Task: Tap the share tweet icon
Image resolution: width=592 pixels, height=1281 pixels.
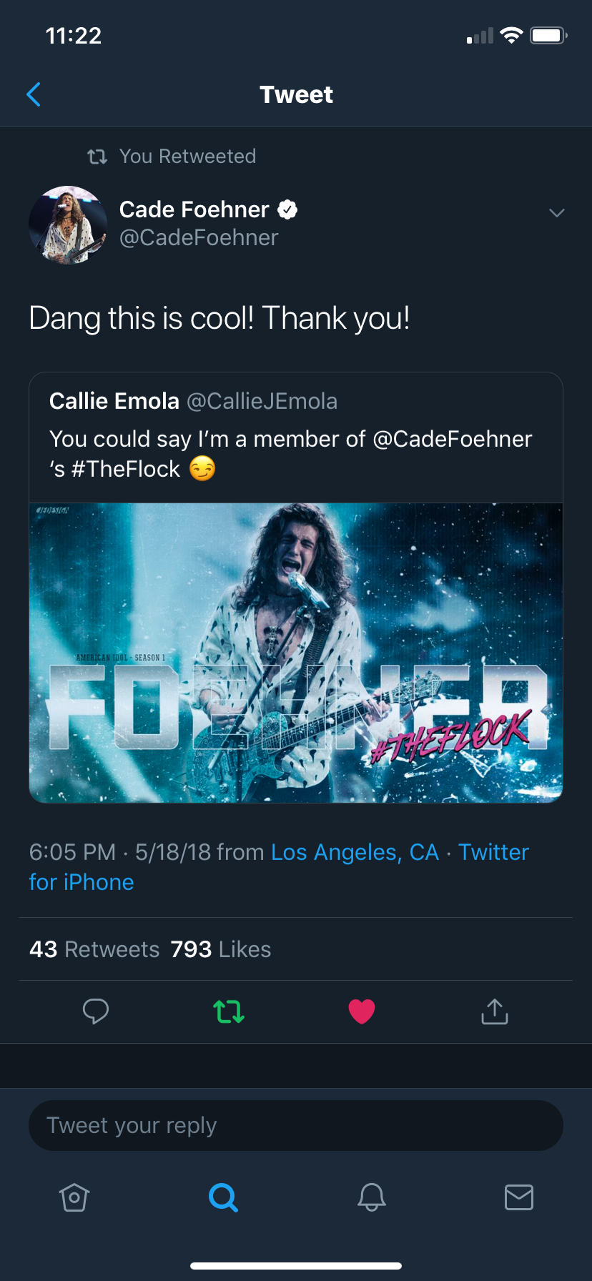Action: point(495,1012)
